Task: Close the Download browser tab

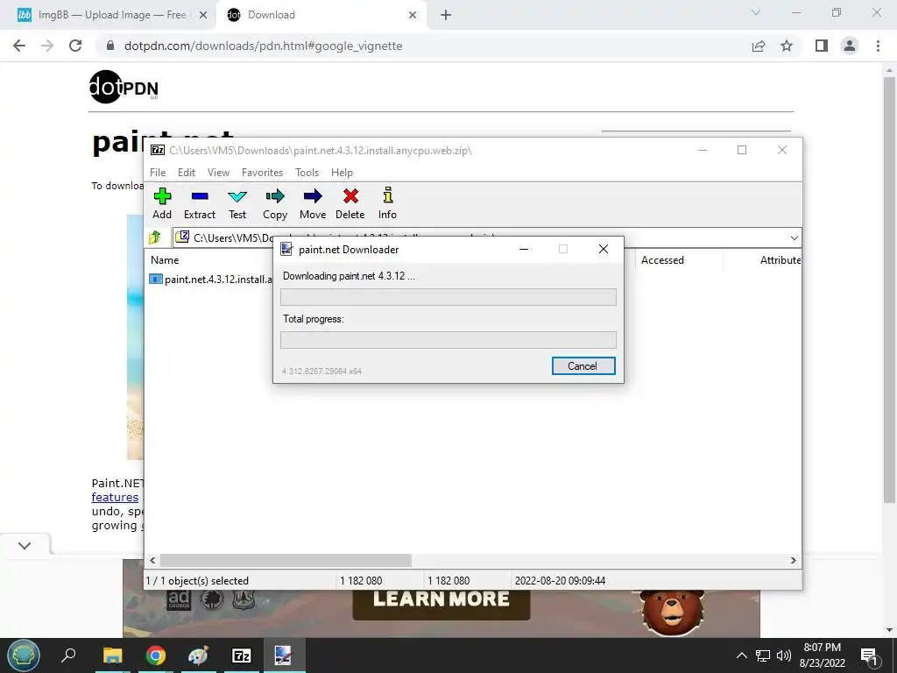Action: coord(413,16)
